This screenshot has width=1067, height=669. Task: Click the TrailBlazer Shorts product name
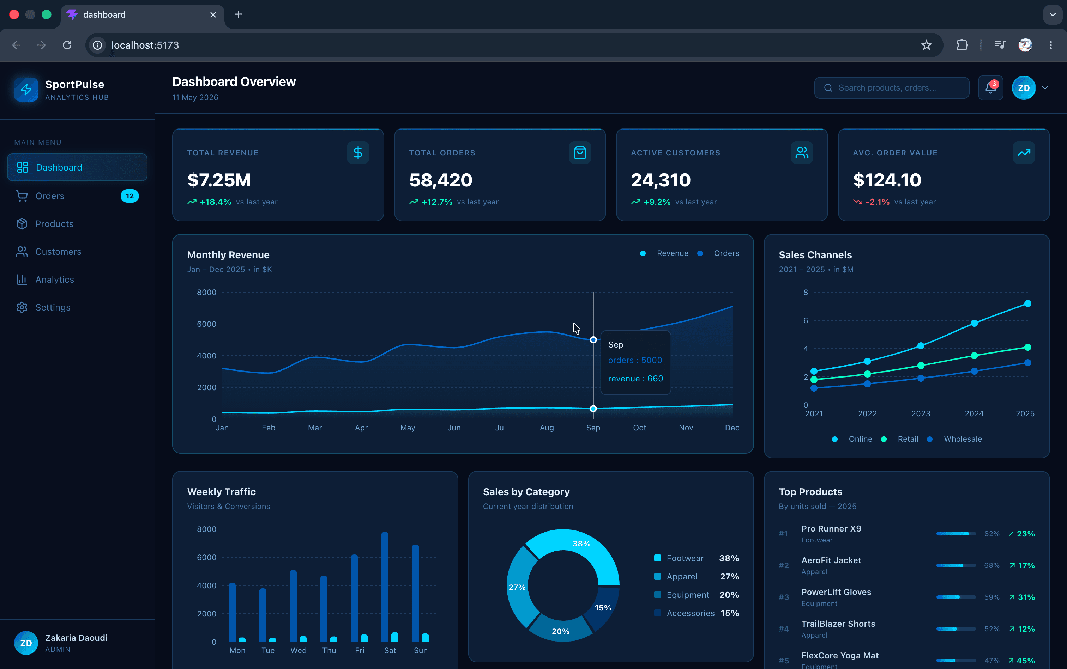click(838, 624)
